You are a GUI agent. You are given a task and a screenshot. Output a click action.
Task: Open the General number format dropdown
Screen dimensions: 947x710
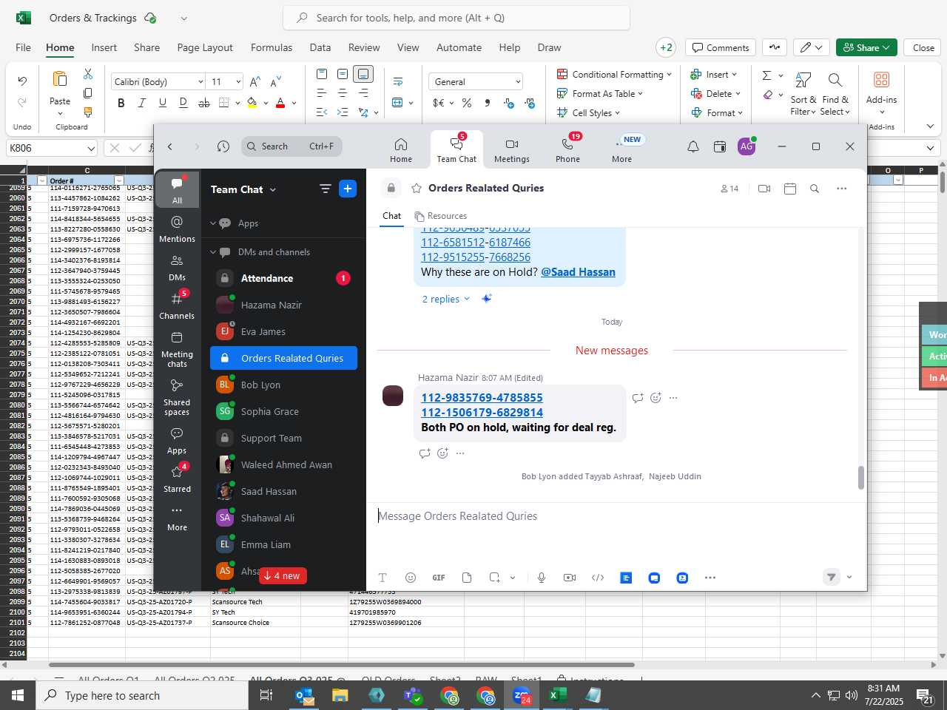[x=517, y=81]
